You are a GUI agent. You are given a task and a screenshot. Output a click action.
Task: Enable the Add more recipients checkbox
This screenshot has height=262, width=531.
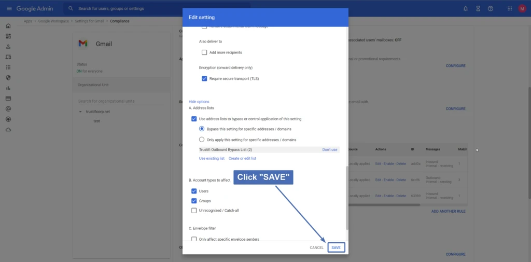[204, 52]
